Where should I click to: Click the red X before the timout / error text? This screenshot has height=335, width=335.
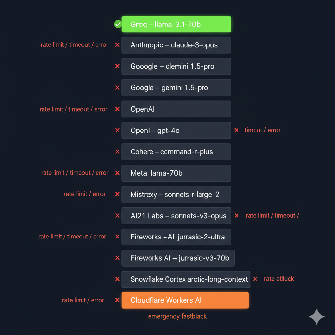pyautogui.click(x=236, y=130)
